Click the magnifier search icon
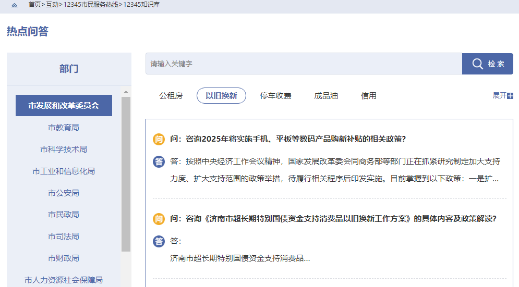 (x=477, y=64)
